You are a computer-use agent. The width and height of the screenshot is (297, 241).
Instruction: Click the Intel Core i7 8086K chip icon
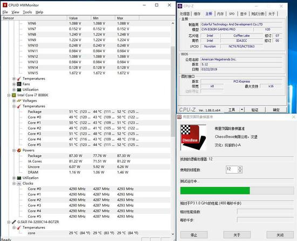14,95
